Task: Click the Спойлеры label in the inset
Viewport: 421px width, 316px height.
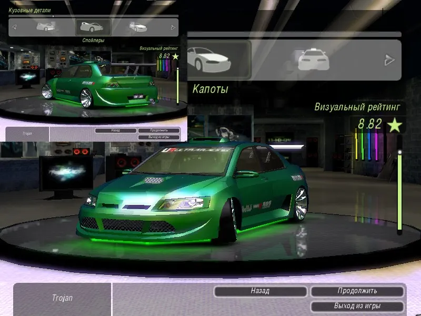Action: click(93, 41)
